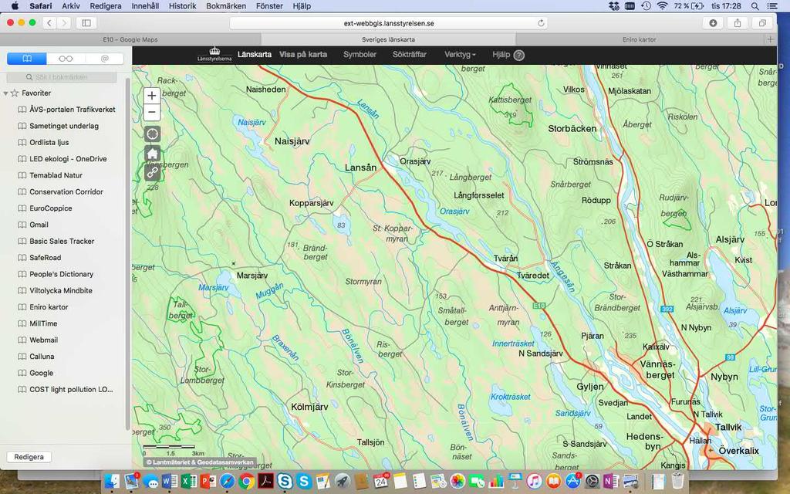The height and width of the screenshot is (494, 790).
Task: Open the Fönster menu
Action: 269,6
